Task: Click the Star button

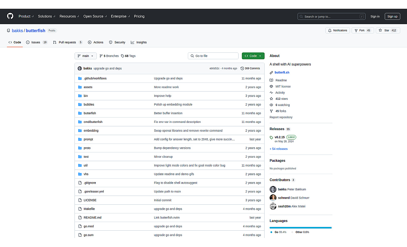Action: pyautogui.click(x=388, y=30)
